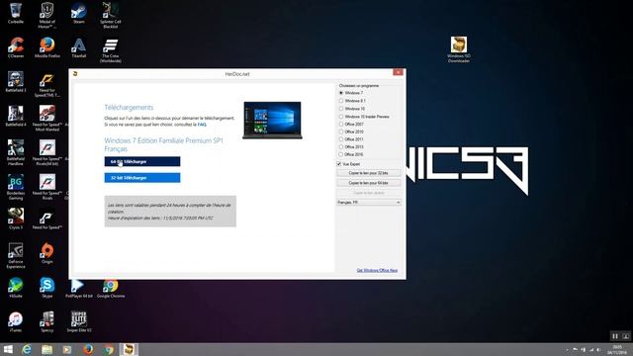Select the Office 2010 radio option
Screen dimensions: 633x356
click(x=341, y=132)
